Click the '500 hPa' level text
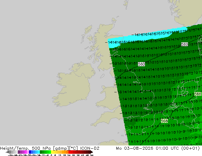202x156 pixels. [42, 148]
